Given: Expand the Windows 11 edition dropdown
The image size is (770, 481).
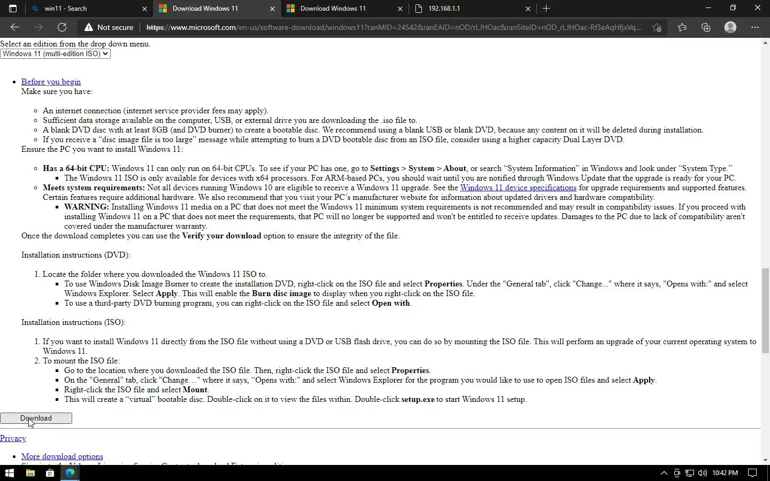Looking at the screenshot, I should 55,53.
